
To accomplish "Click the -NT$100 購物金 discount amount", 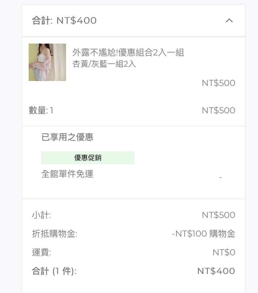I will [203, 234].
